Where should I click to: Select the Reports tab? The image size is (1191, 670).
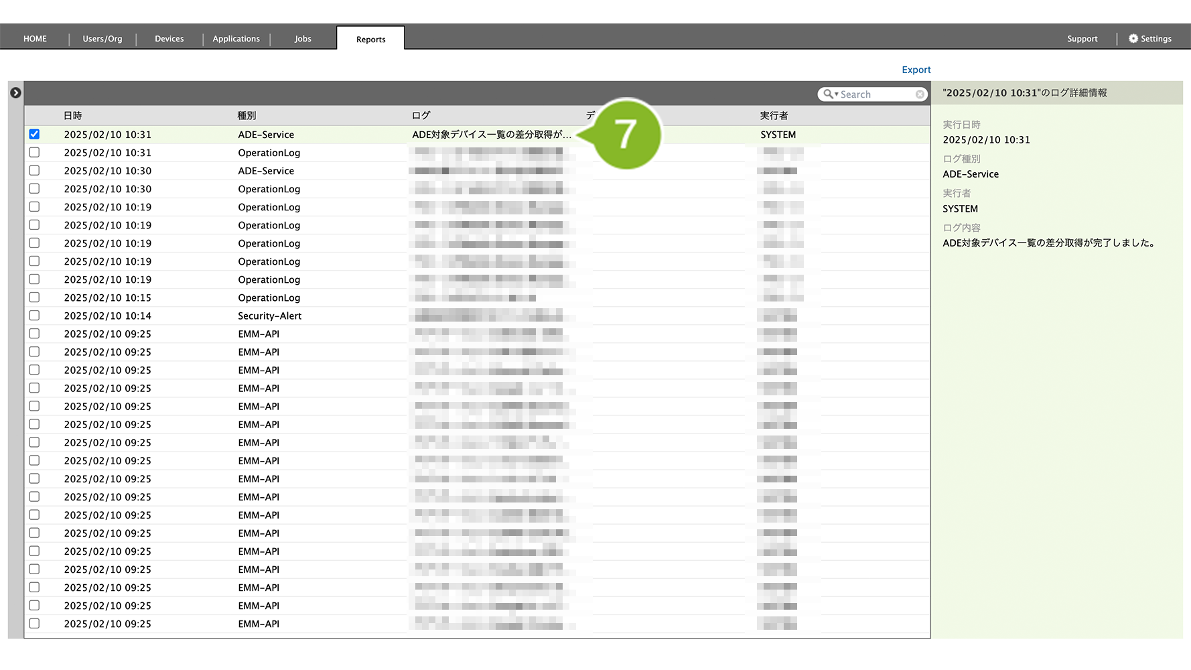pyautogui.click(x=370, y=40)
